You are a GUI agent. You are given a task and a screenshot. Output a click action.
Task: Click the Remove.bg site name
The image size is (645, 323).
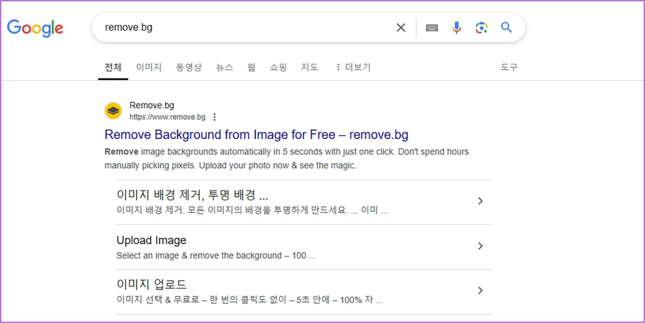click(x=152, y=105)
